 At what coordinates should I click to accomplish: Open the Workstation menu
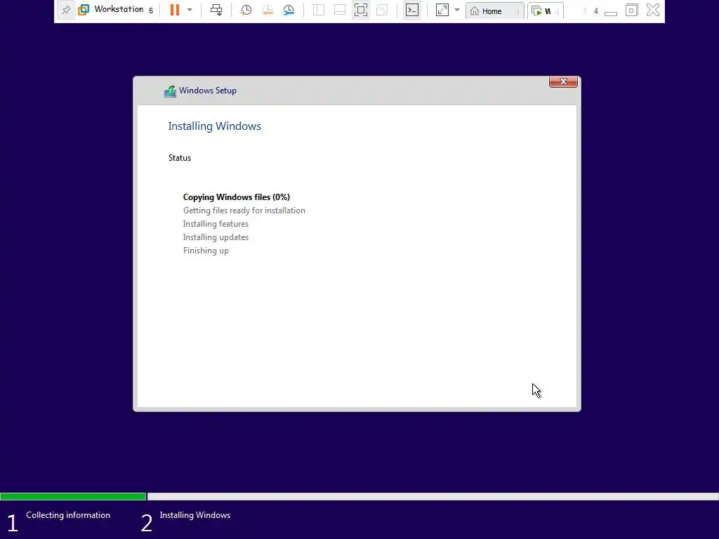pyautogui.click(x=118, y=10)
